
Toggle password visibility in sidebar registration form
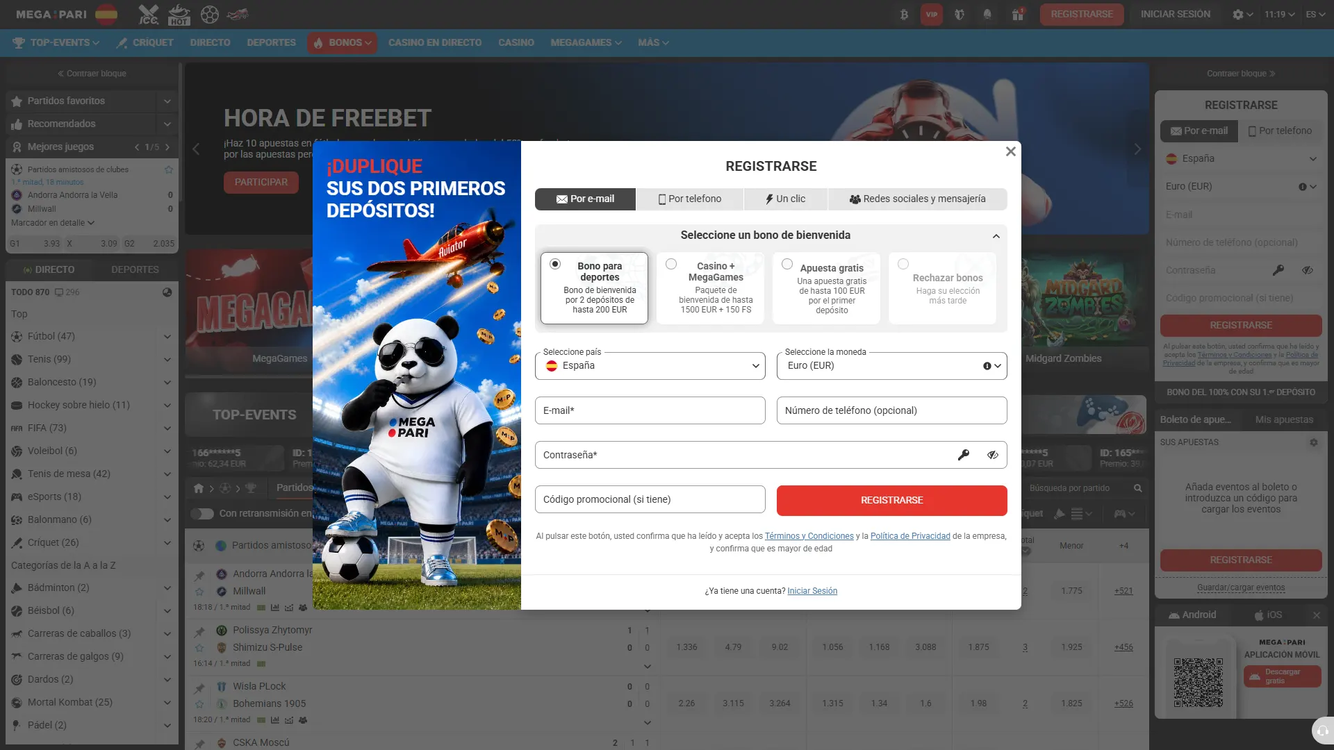click(1307, 270)
